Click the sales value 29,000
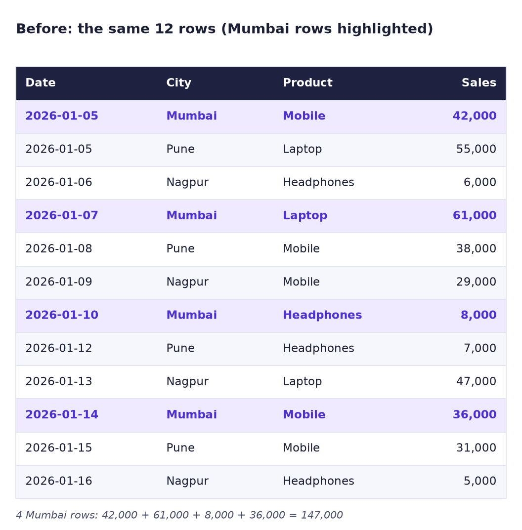 point(476,282)
